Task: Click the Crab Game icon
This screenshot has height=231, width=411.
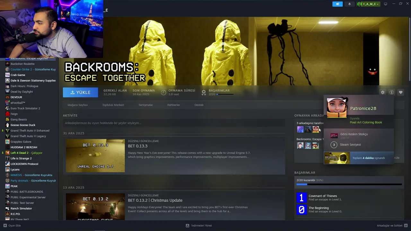Action: (x=7, y=75)
